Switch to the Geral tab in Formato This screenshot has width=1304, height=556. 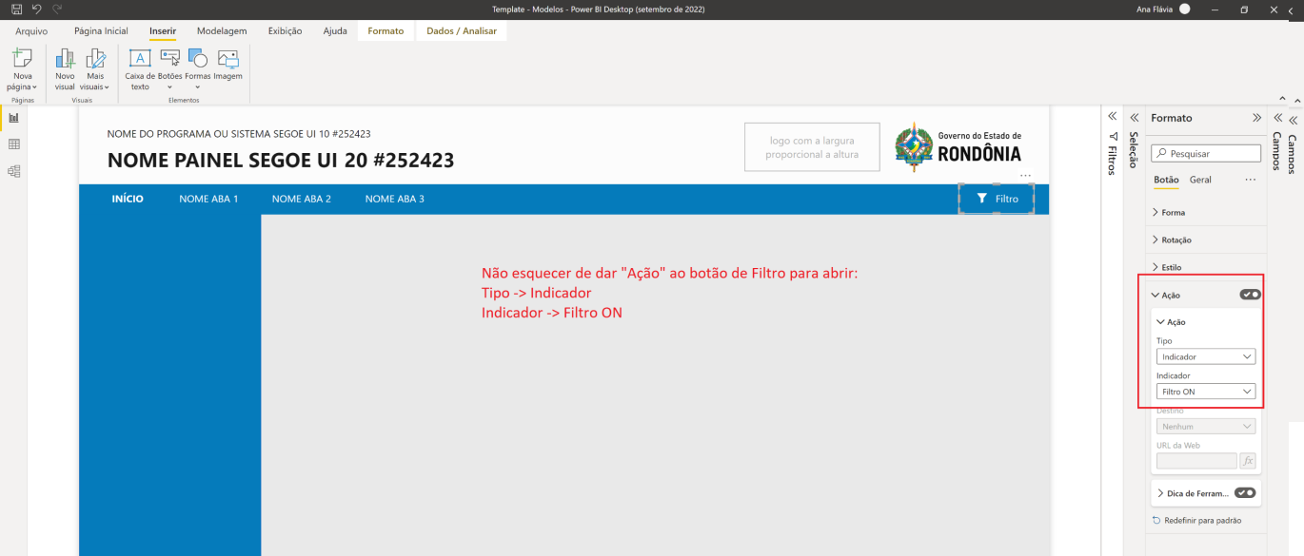coord(1200,180)
